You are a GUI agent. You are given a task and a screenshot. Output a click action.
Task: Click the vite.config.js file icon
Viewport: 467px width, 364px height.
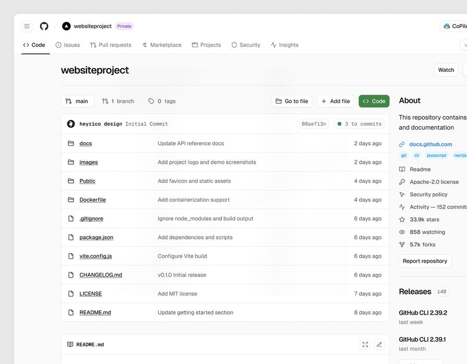coord(71,256)
